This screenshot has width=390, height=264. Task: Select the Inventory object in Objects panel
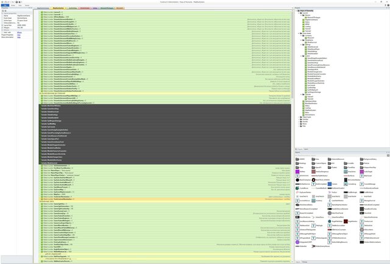317,201
